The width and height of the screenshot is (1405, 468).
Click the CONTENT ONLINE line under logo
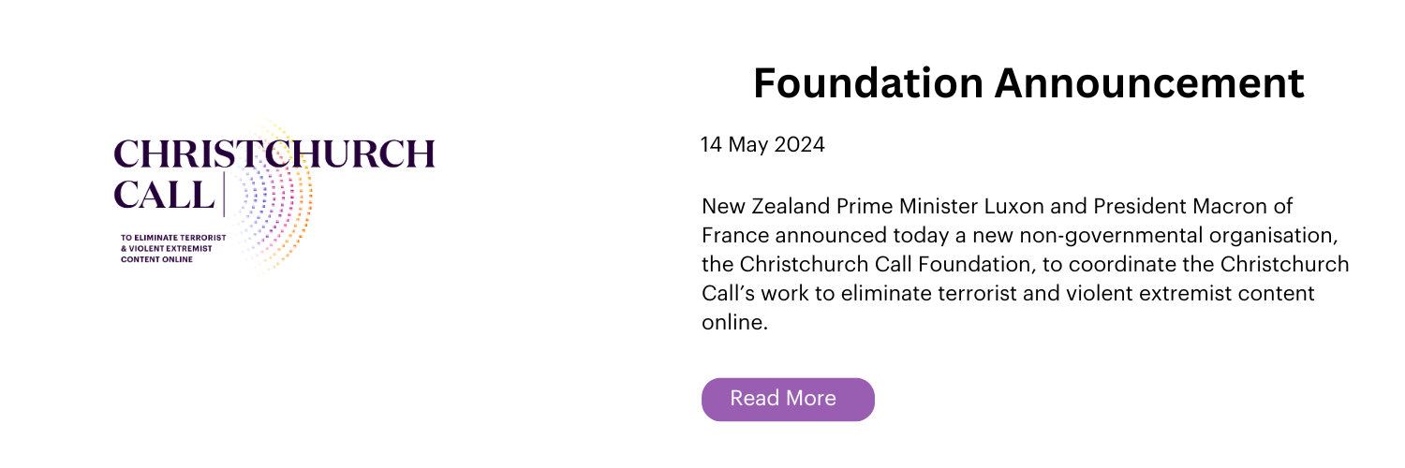click(157, 259)
